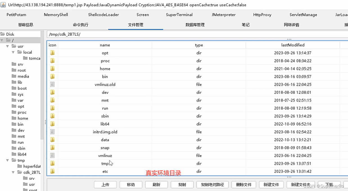The image size is (348, 191).
Task: Click the 复制绝对路径 button
Action: [x=213, y=185]
